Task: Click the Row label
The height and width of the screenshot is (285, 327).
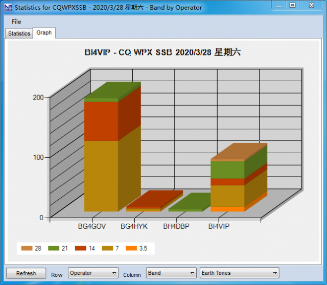Action: click(x=57, y=275)
